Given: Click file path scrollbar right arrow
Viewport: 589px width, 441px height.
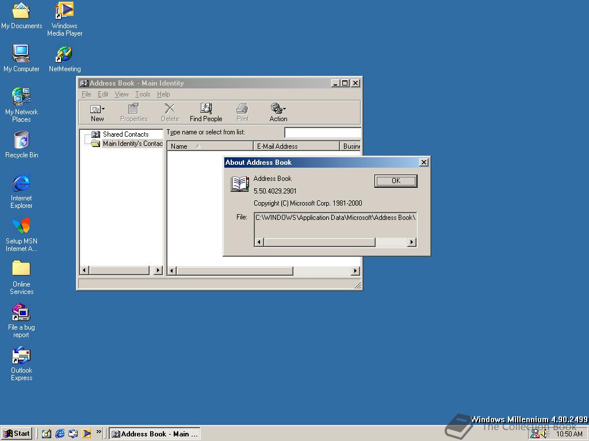Looking at the screenshot, I should pos(412,242).
